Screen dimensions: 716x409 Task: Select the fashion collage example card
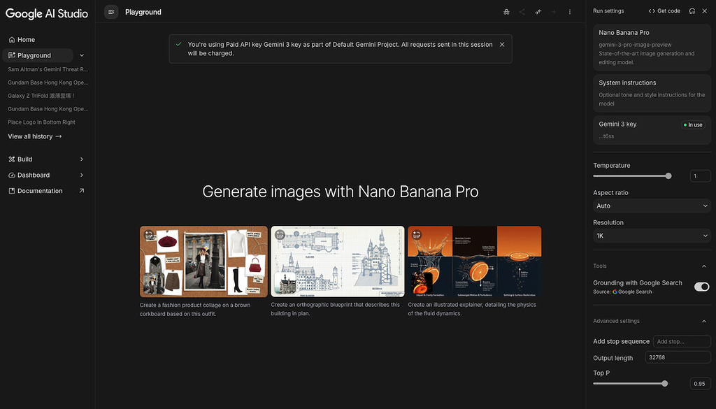click(x=203, y=261)
